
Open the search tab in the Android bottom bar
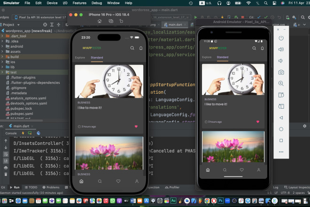pos(225,170)
